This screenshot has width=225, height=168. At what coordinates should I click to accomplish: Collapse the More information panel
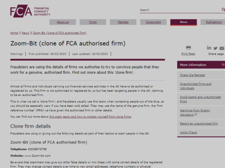(x=223, y=65)
